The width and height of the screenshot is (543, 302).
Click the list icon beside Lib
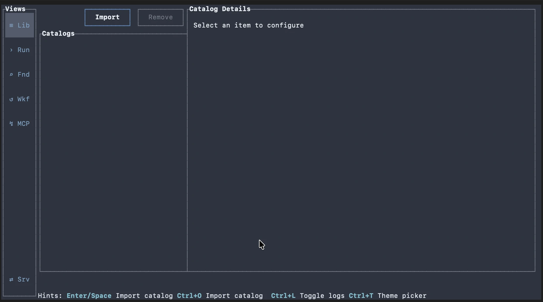click(x=11, y=25)
